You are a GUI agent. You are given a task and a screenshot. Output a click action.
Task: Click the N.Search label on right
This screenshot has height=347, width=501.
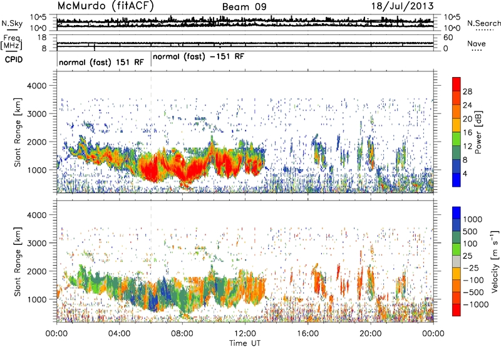coord(483,23)
